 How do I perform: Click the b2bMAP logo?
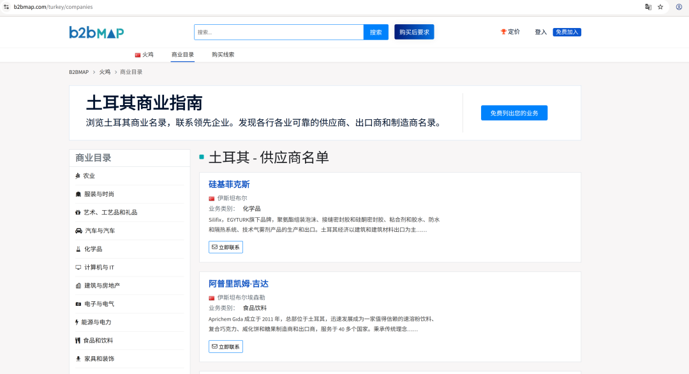click(96, 31)
